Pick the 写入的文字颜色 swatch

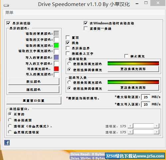pyautogui.click(x=56, y=63)
